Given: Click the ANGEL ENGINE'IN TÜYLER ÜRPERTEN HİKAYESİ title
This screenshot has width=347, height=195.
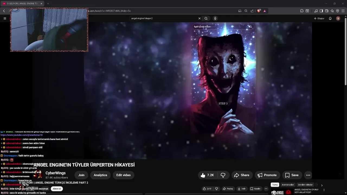Looking at the screenshot, I should (x=84, y=165).
